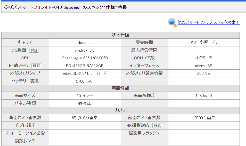Image resolution: width=246 pixels, height=146 pixels.
Task: Click the 解説 button next to 4K撮影対応
Action: tap(157, 125)
